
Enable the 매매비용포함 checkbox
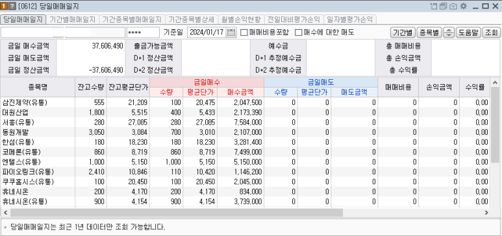244,32
